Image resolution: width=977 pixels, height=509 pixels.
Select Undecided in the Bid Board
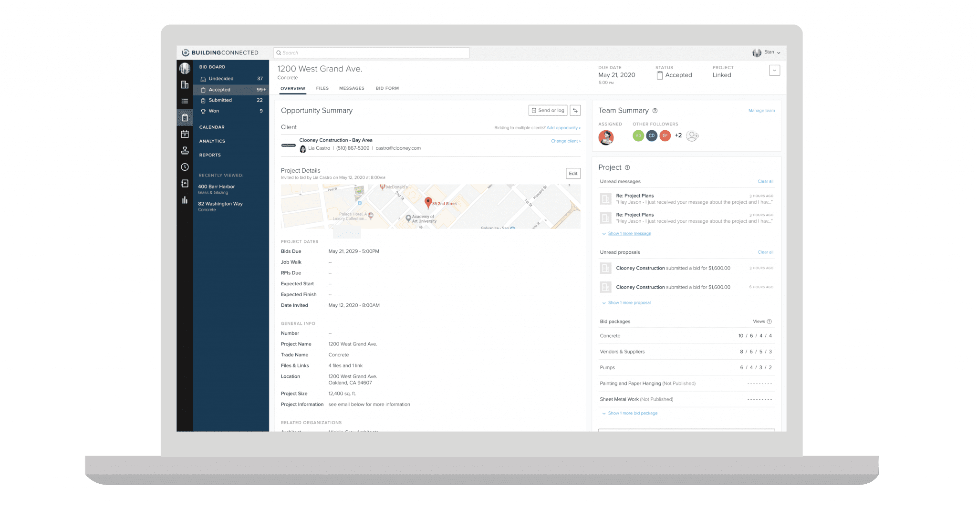231,79
